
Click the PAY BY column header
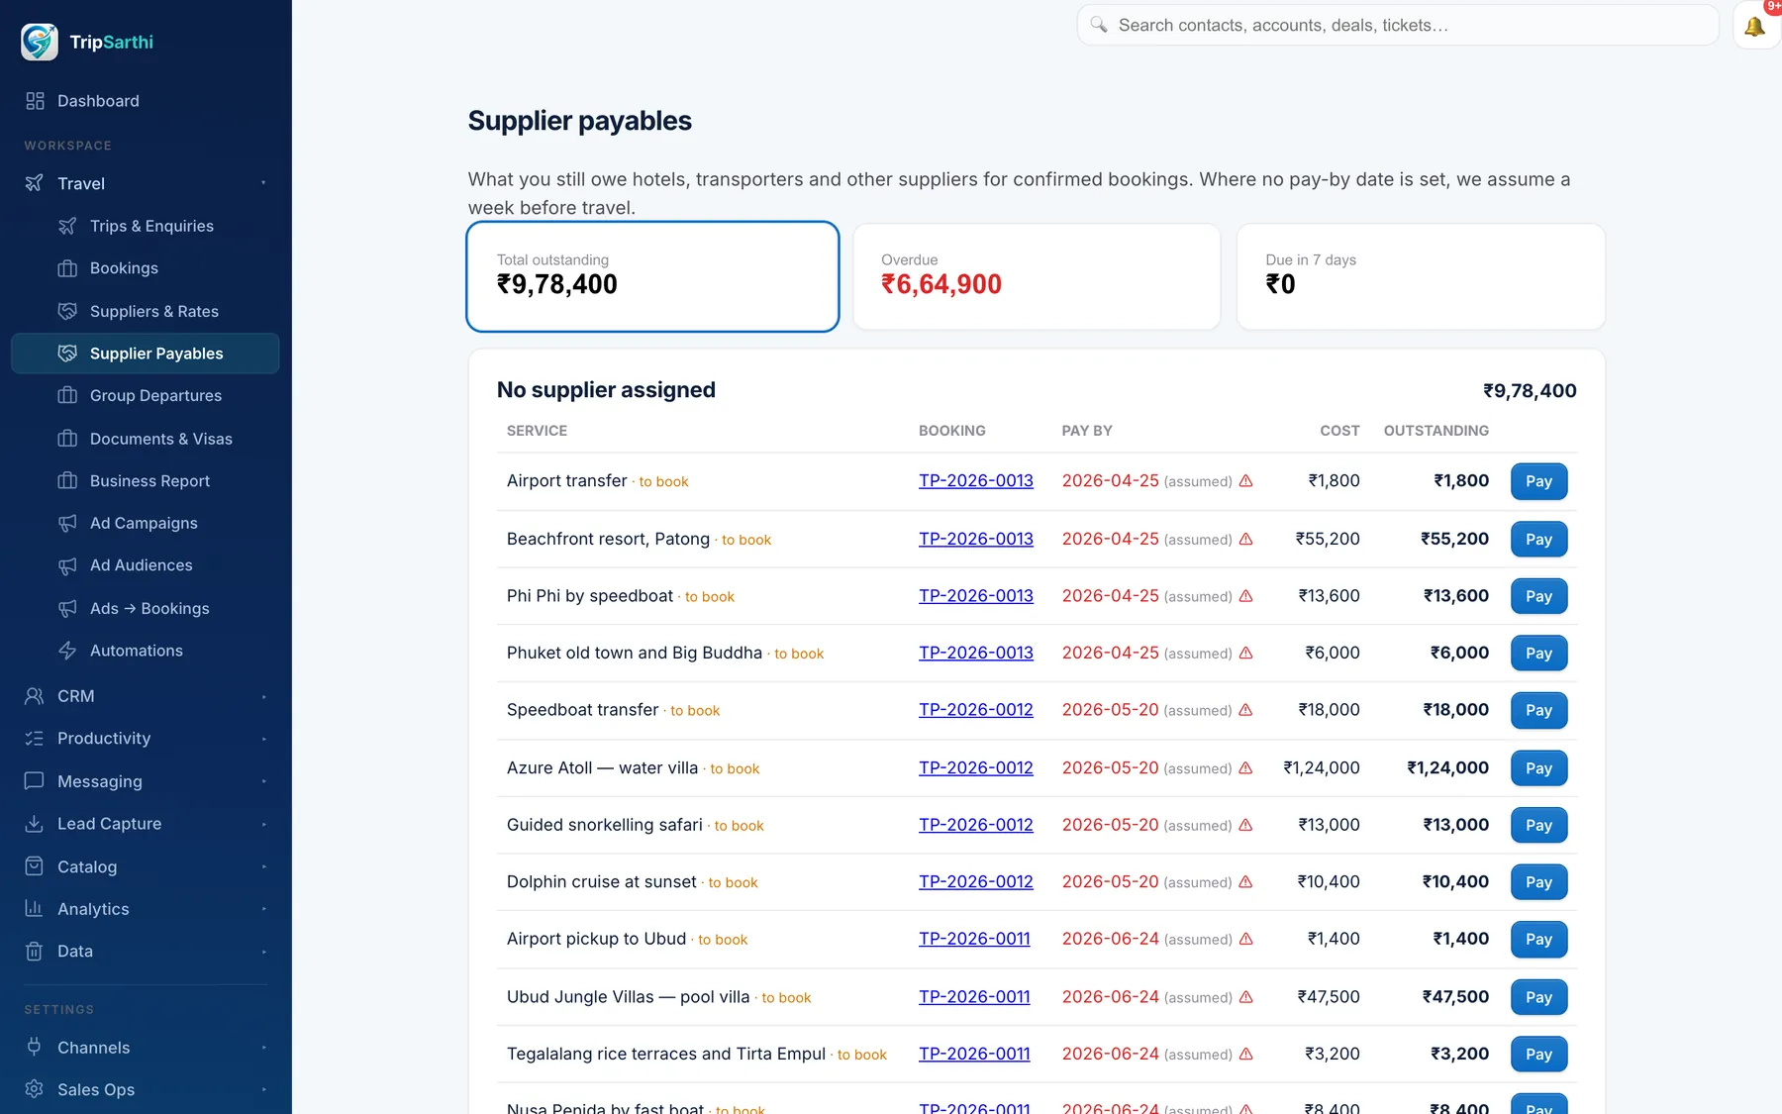coord(1087,431)
